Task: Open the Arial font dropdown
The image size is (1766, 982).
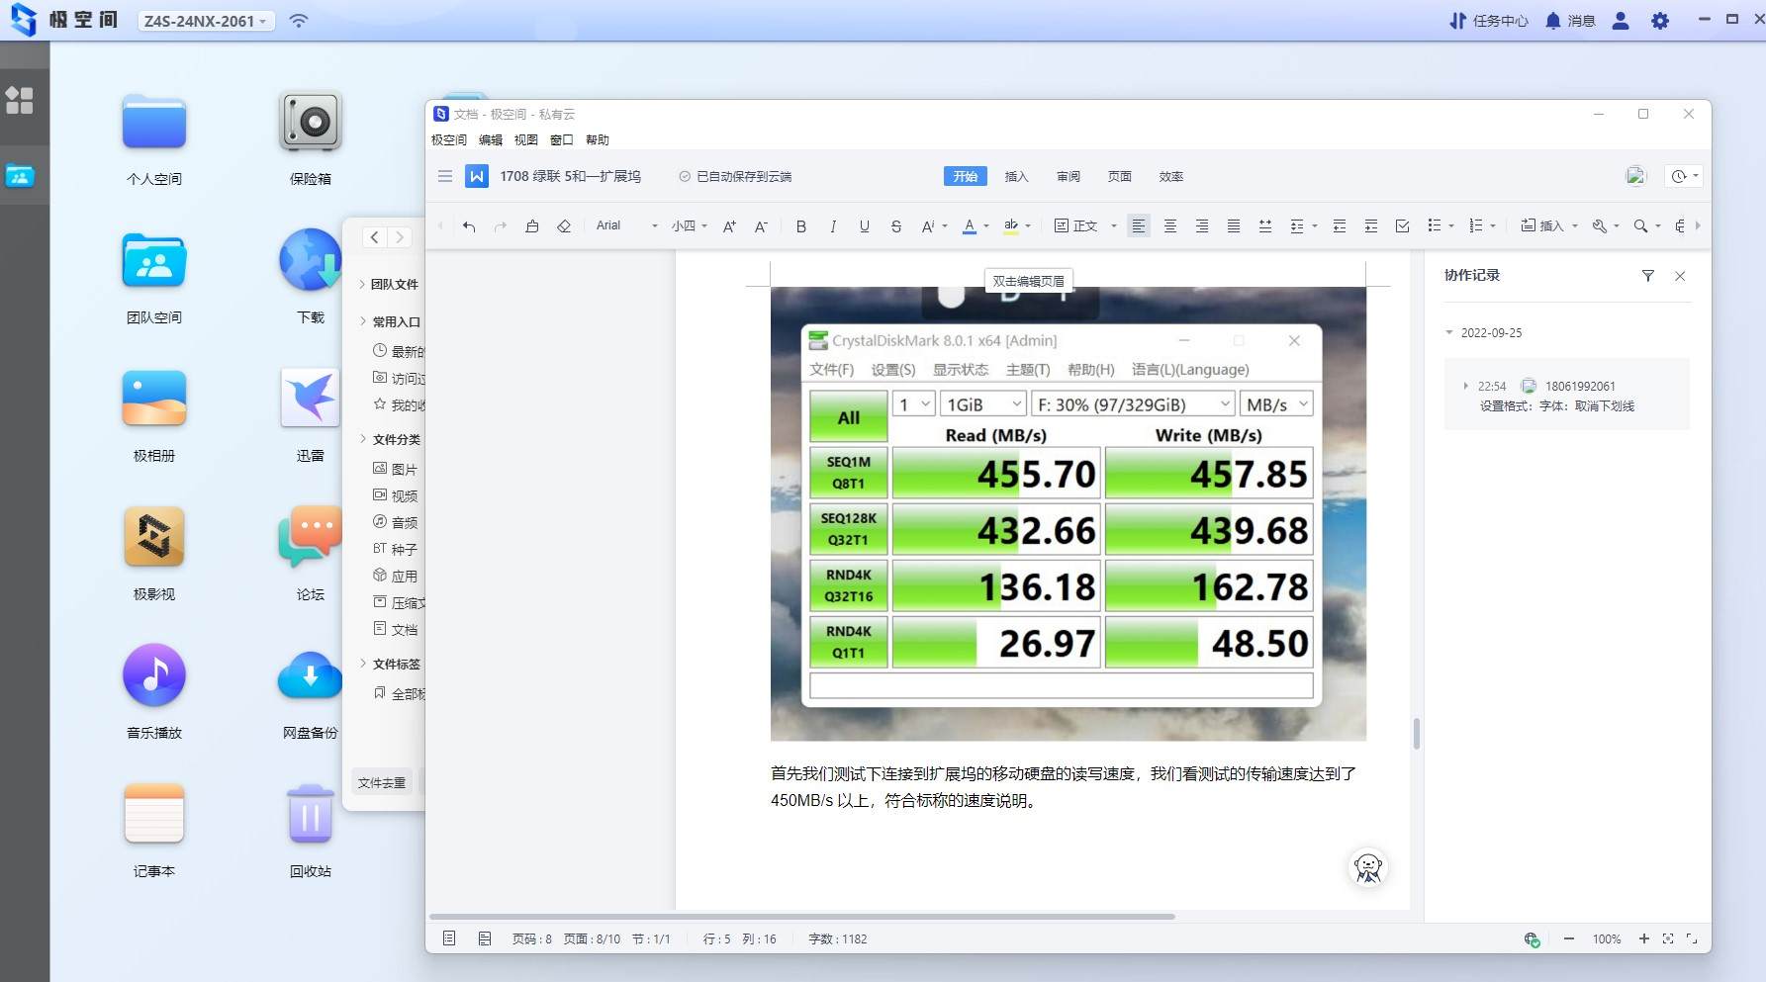Action: coord(627,226)
